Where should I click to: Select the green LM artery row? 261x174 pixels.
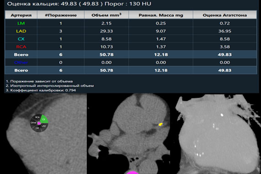click(131, 23)
